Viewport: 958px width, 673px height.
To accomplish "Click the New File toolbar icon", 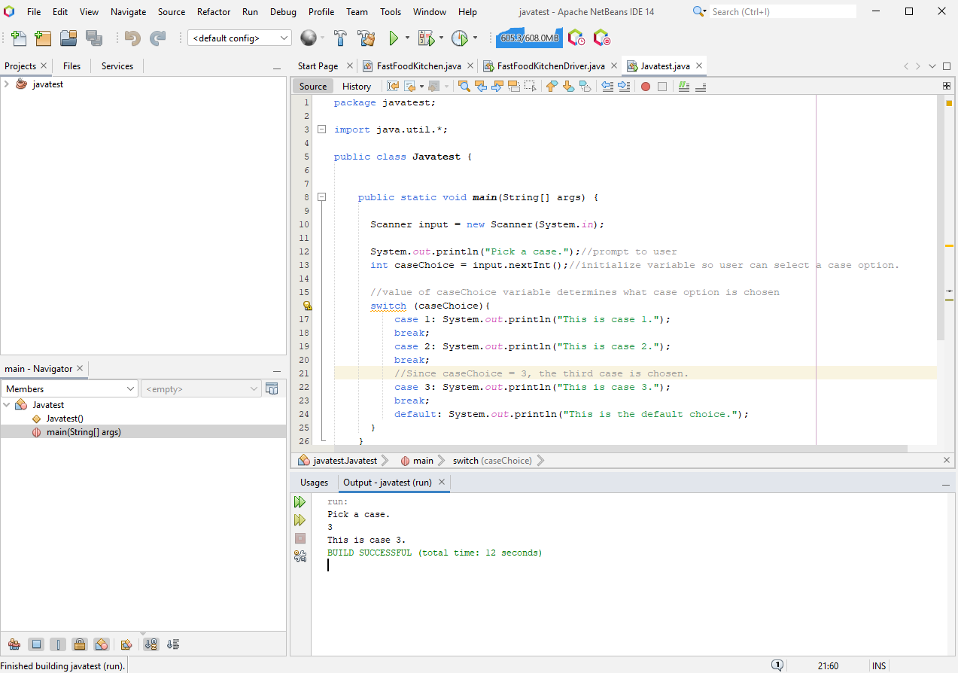I will (19, 38).
